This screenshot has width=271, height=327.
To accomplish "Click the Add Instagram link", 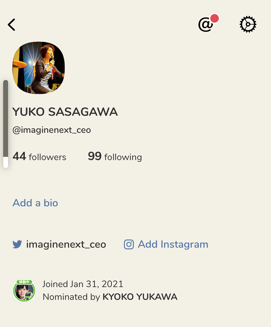I will [173, 244].
